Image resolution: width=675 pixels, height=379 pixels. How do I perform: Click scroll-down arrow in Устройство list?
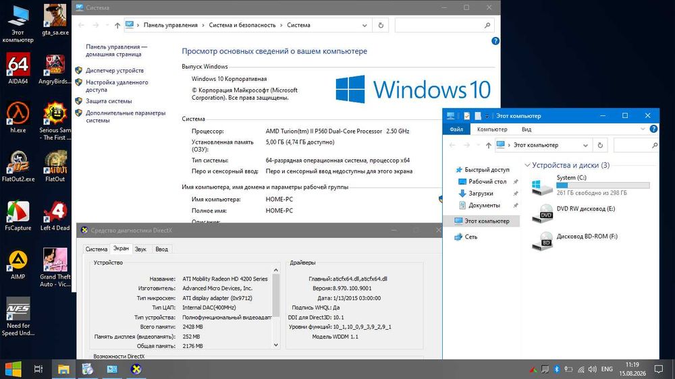click(276, 345)
